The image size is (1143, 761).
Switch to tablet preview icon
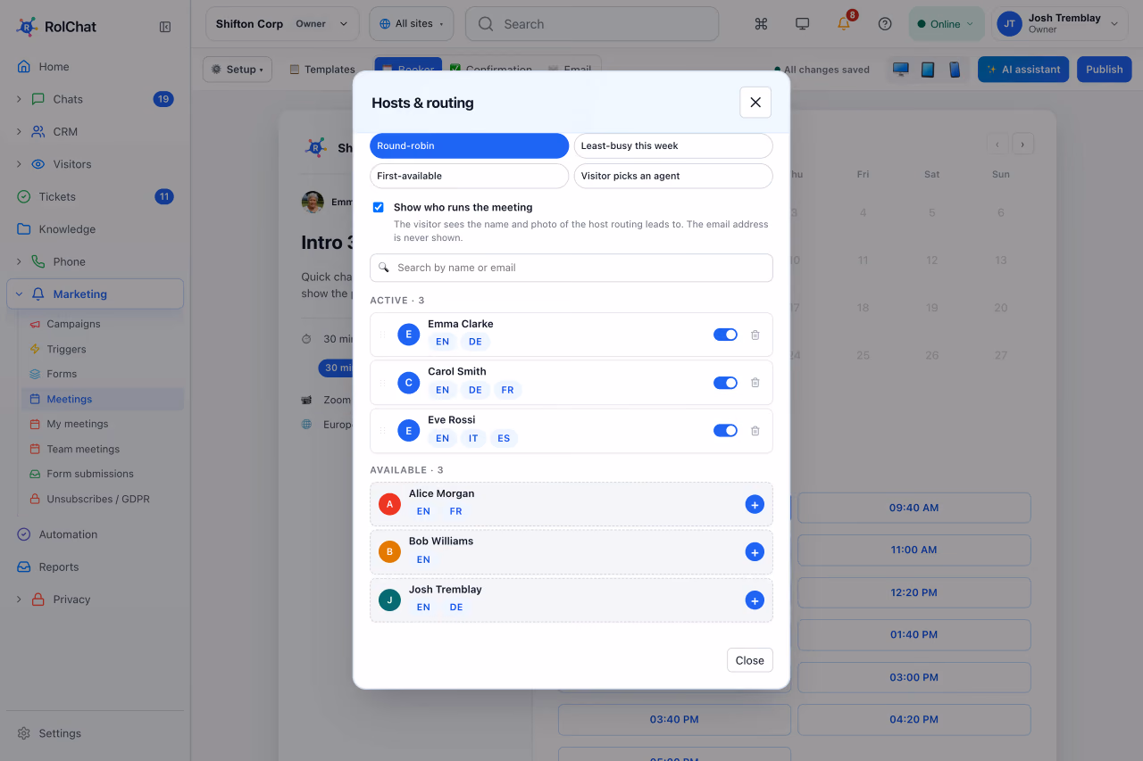click(x=928, y=70)
